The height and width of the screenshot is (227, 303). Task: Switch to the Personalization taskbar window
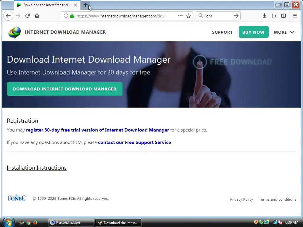71,223
